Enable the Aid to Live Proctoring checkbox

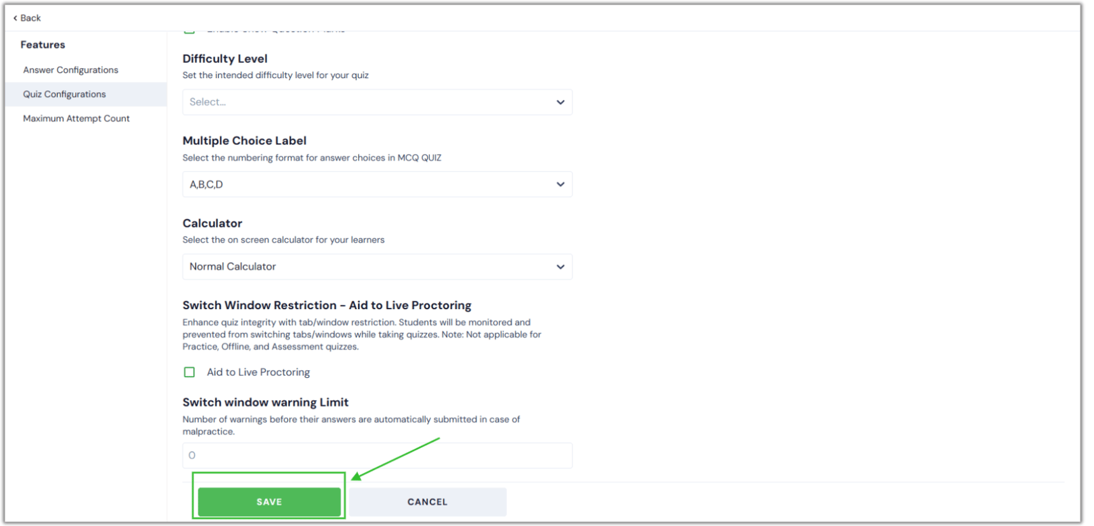click(190, 373)
